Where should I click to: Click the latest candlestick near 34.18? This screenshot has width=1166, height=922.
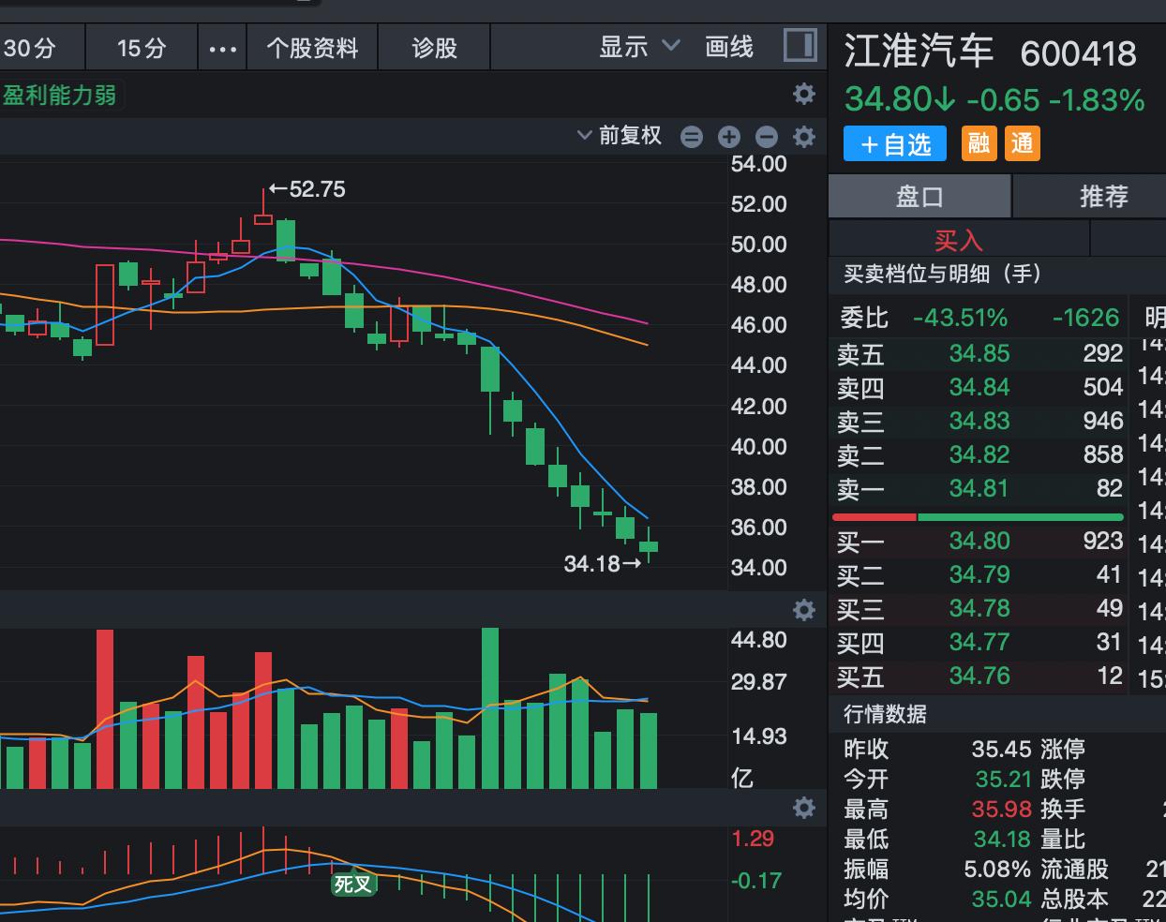click(x=649, y=545)
